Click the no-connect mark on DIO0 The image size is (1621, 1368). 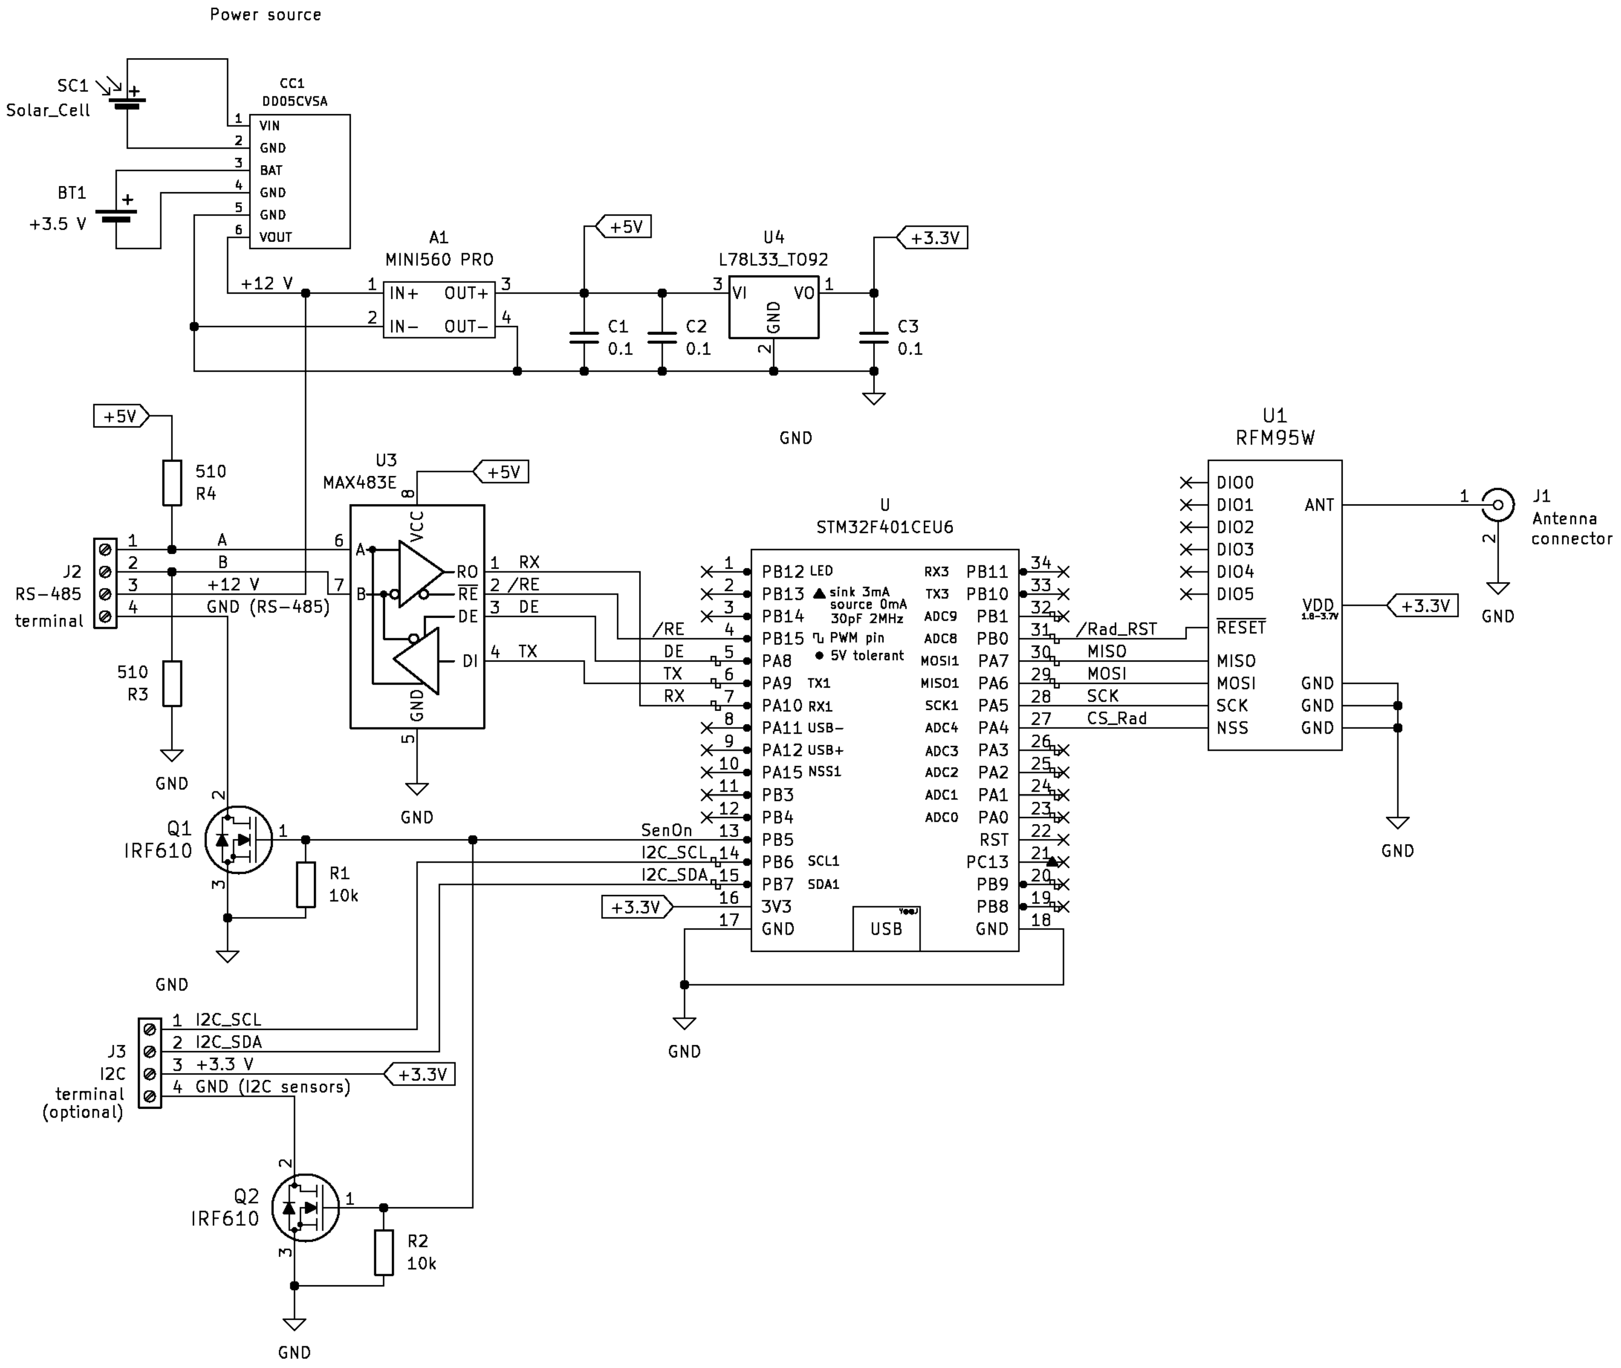tap(1186, 482)
